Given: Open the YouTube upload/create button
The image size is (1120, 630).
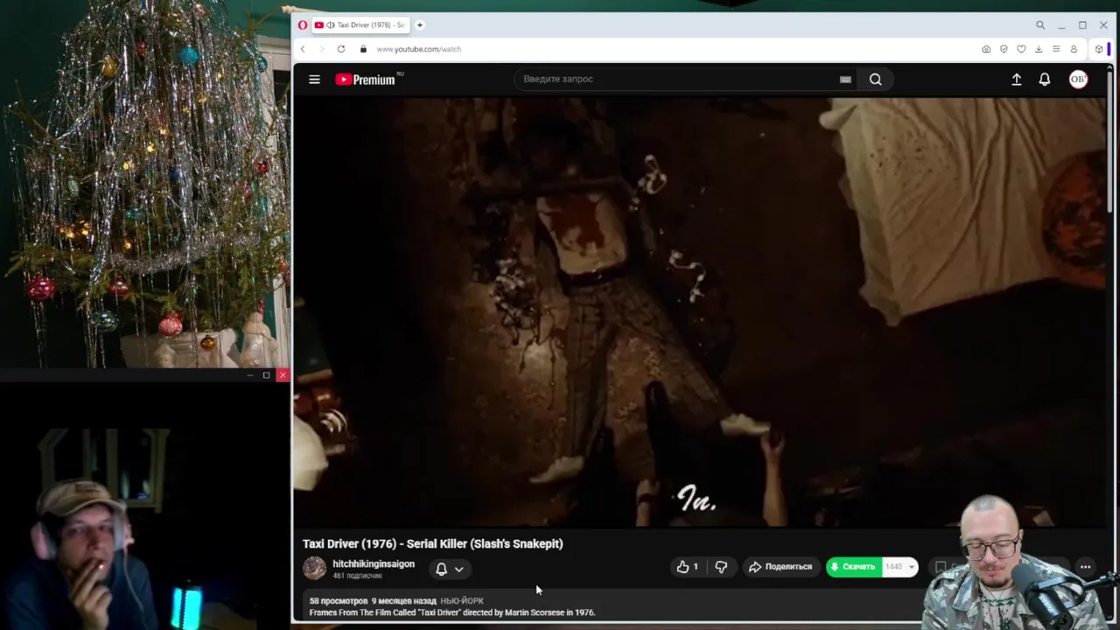Looking at the screenshot, I should click(x=1017, y=80).
